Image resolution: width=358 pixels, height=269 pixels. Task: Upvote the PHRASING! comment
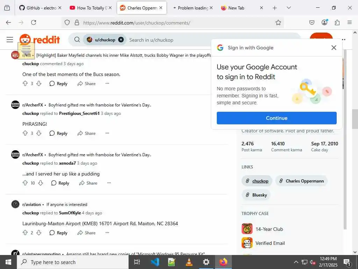25,133
